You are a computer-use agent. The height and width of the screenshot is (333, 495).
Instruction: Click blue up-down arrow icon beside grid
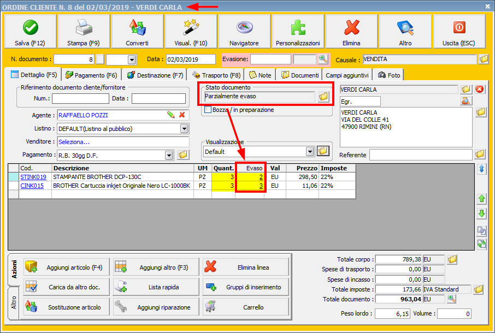[481, 169]
